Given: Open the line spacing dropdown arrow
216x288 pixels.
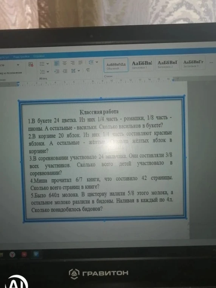Looking at the screenshot, I should (97, 62).
